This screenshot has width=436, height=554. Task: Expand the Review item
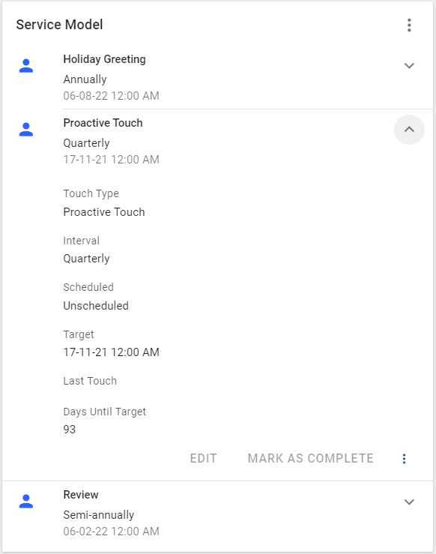click(409, 502)
